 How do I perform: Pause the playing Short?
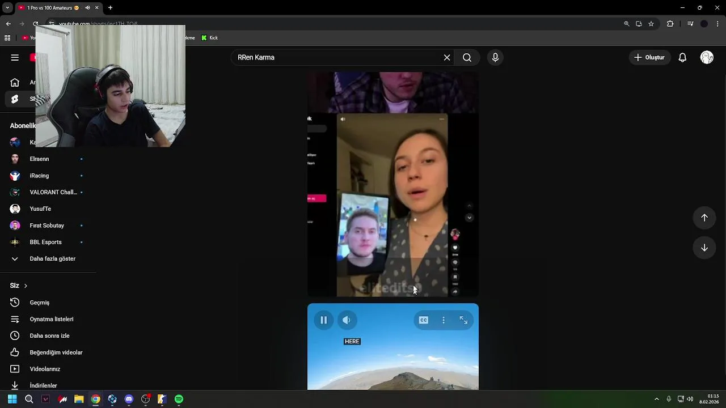323,320
